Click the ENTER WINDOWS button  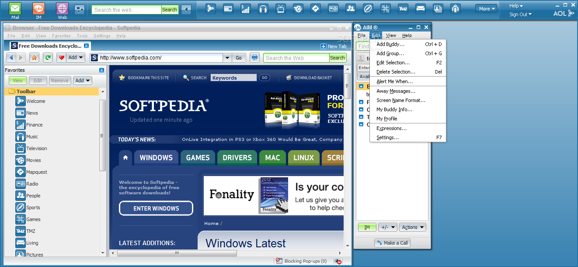pos(156,208)
